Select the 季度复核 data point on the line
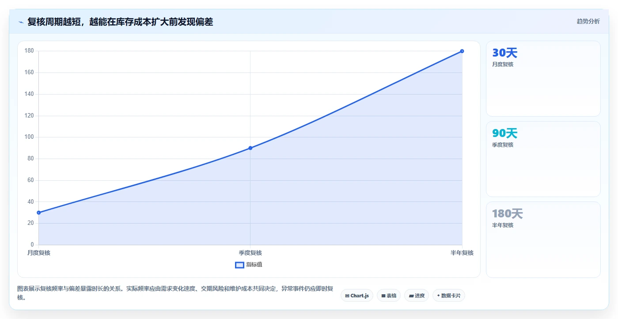The width and height of the screenshot is (618, 319). tap(250, 148)
